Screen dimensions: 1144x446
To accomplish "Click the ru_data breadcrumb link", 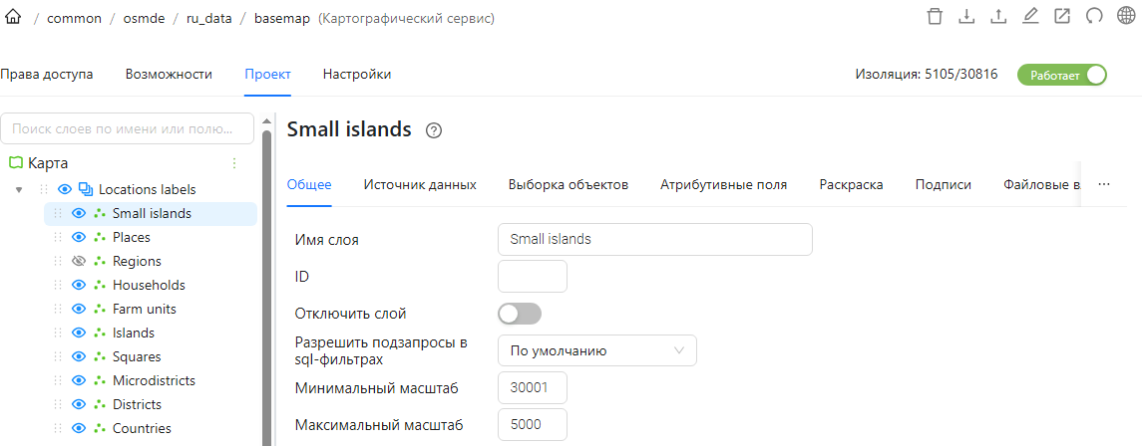I will [x=208, y=19].
